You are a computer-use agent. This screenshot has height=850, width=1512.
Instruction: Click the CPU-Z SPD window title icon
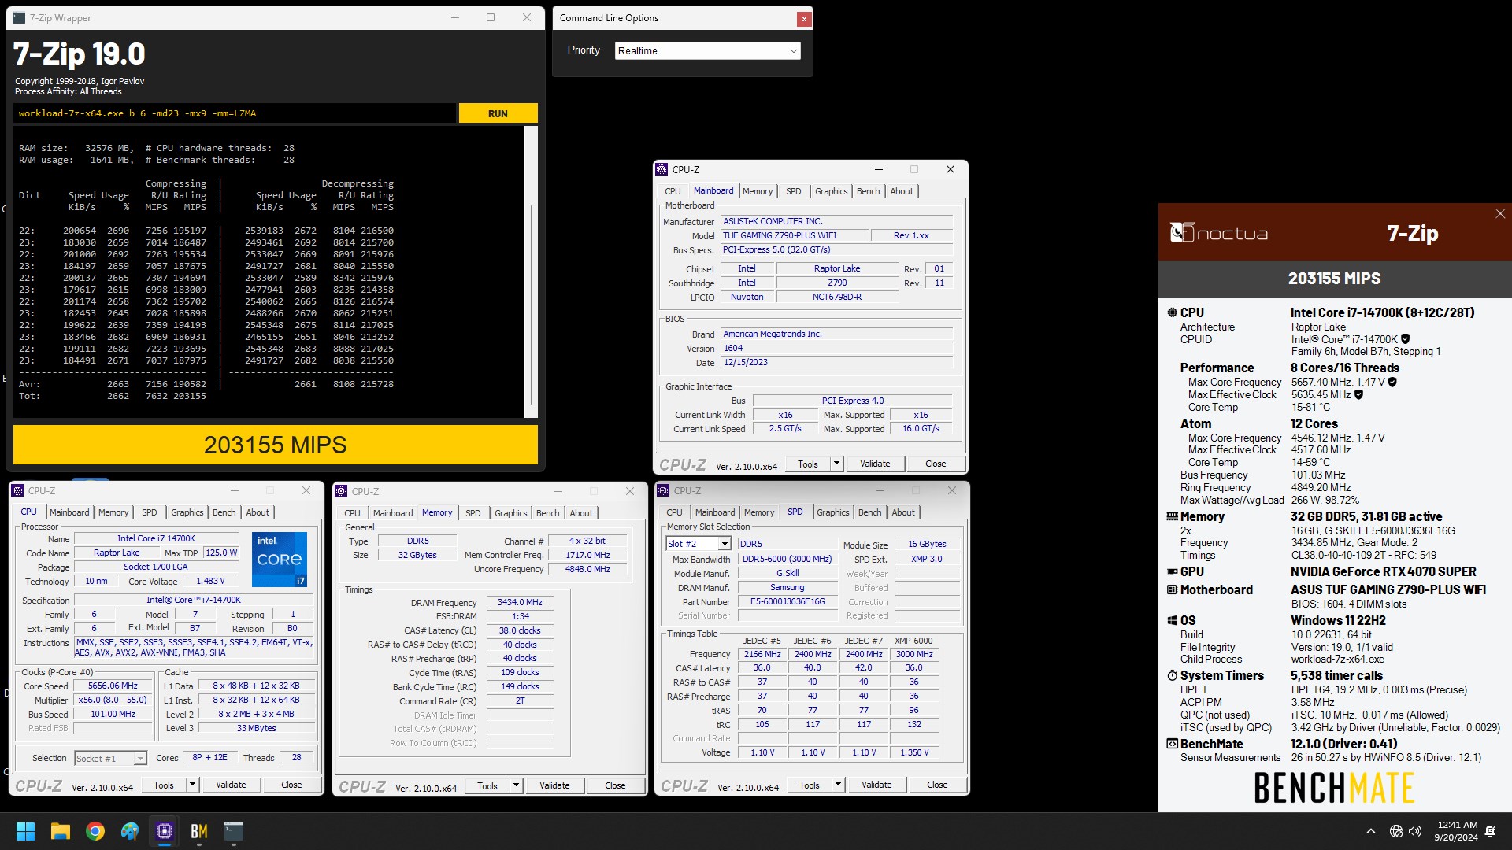tap(664, 490)
